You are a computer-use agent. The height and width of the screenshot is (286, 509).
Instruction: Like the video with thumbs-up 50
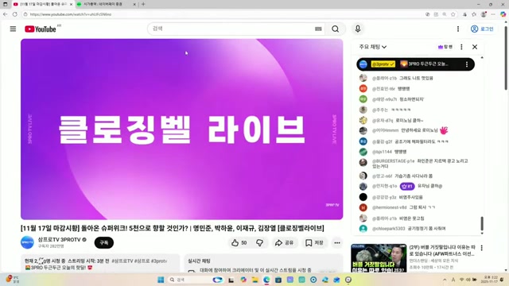pyautogui.click(x=239, y=242)
